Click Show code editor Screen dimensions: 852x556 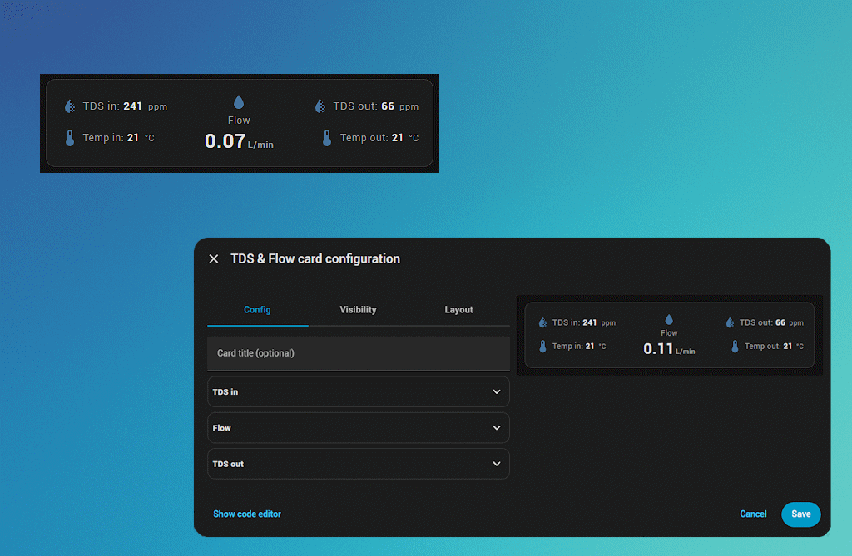pos(247,514)
